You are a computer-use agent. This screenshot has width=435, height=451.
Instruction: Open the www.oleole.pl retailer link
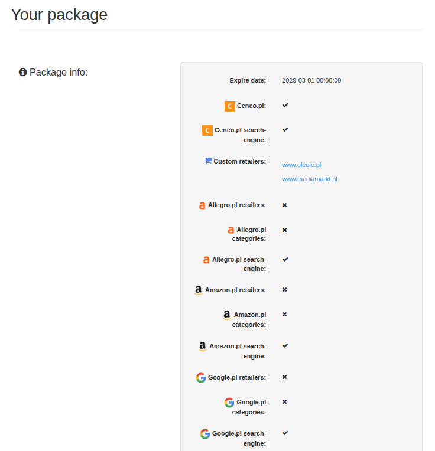[x=301, y=165]
